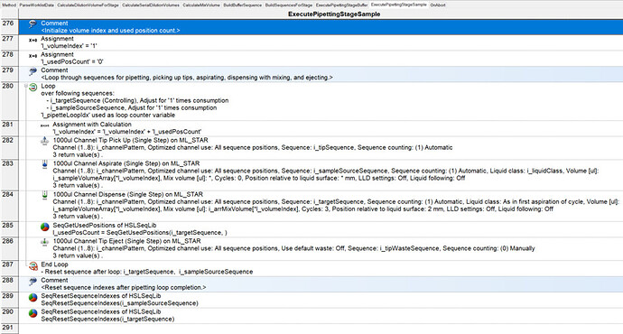This screenshot has height=334, width=623.
Task: Select the text 'l_usedPosCount' = '0'
Action: coord(72,61)
